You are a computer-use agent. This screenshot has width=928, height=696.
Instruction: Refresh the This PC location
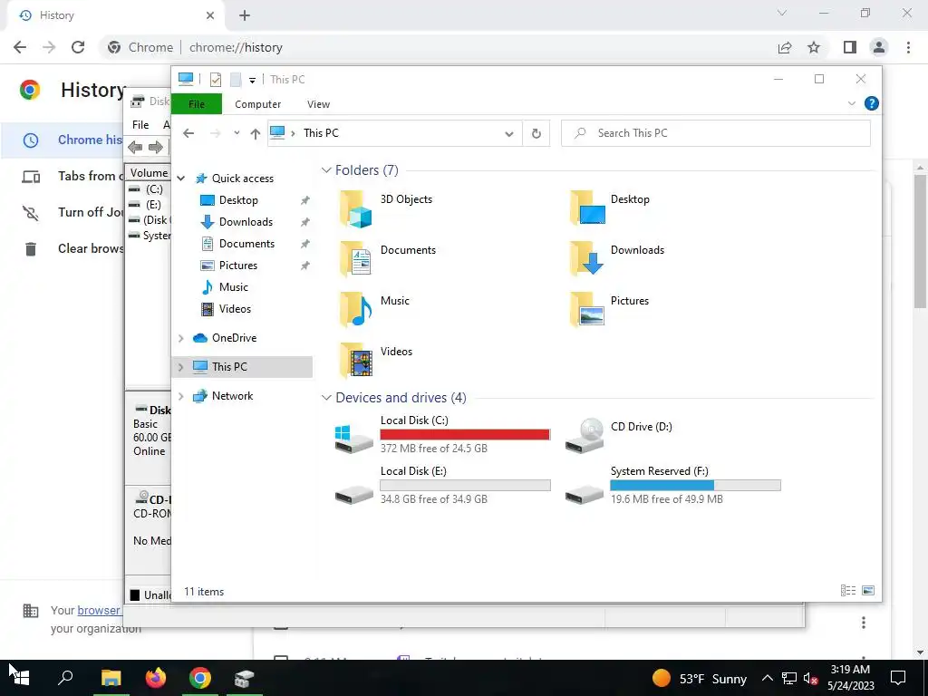coord(536,134)
